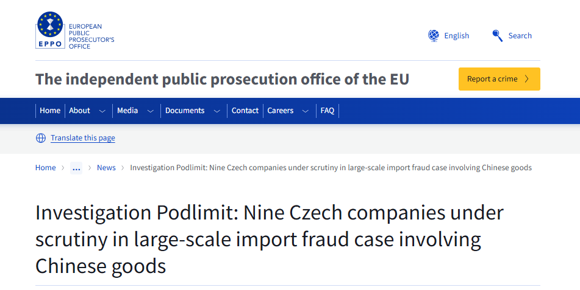Click the Translate this page link
Viewport: 580px width, 290px height.
83,138
